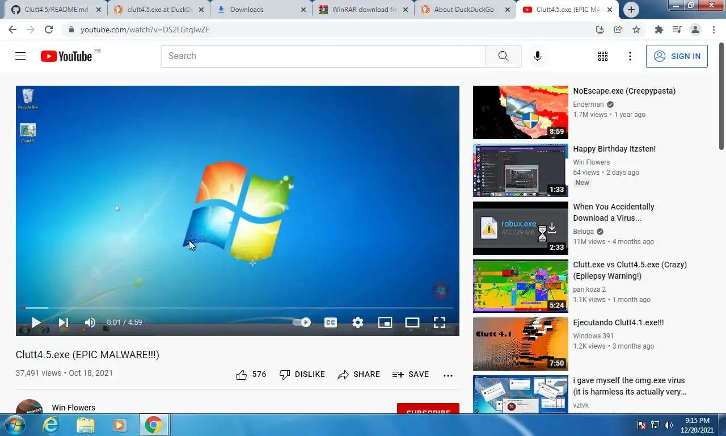
Task: Go back in the browser
Action: (12, 30)
